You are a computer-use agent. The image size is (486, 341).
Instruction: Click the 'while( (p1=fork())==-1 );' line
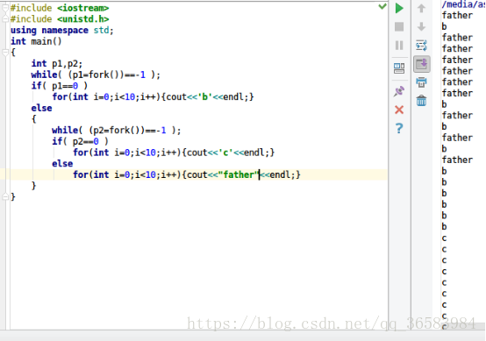pos(96,75)
